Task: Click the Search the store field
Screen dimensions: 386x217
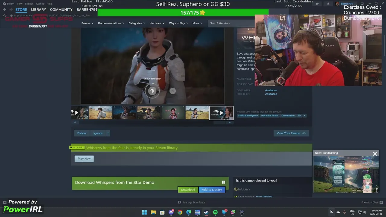Action: pos(231,23)
